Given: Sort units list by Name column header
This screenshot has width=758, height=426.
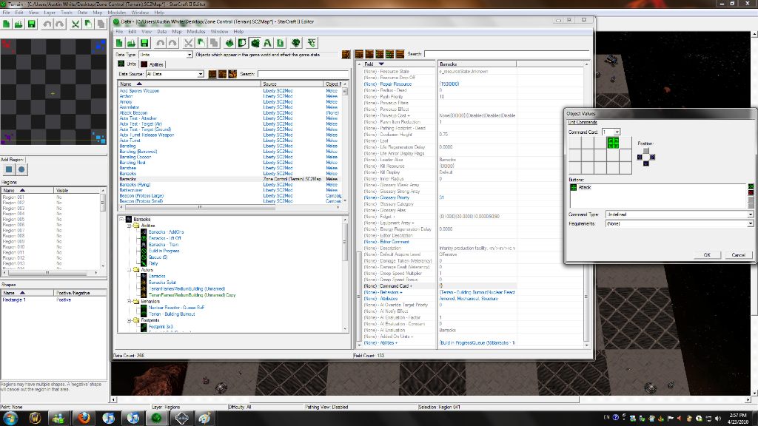Looking at the screenshot, I should [x=189, y=84].
